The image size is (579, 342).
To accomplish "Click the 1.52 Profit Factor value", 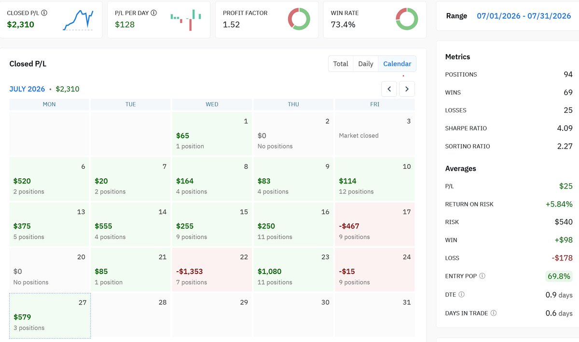I will (x=231, y=25).
